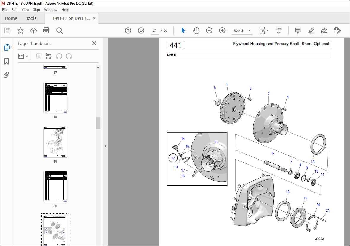Open the thumbnails options menu dropdown

point(23,56)
